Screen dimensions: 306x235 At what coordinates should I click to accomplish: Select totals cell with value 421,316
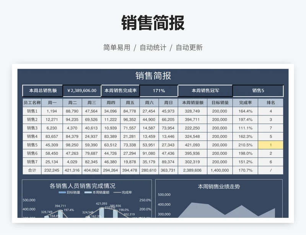(x=72, y=170)
